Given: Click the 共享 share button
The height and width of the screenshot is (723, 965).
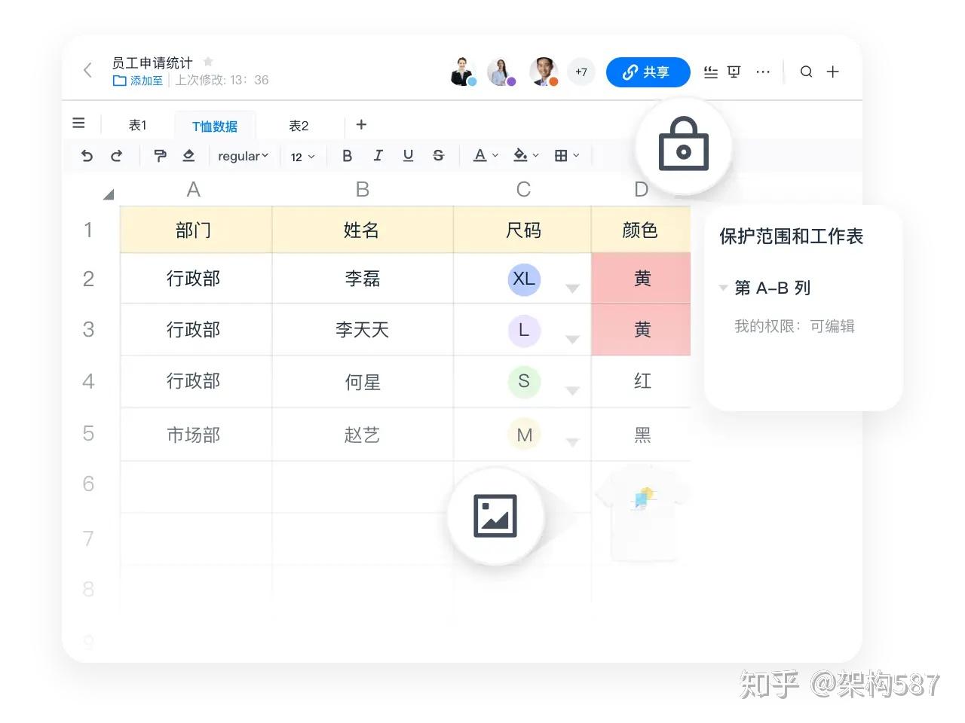Looking at the screenshot, I should pos(648,72).
